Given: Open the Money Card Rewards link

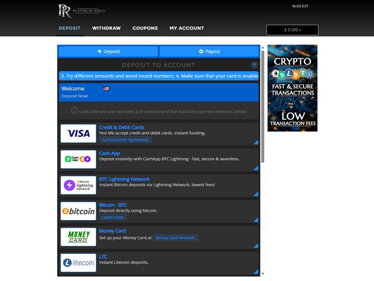Looking at the screenshot, I should [175, 238].
